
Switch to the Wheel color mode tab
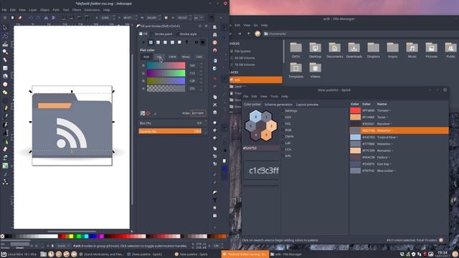[x=186, y=57]
